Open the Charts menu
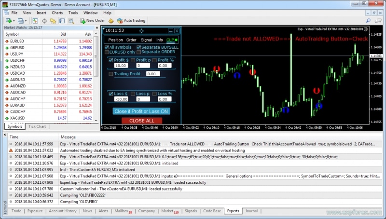 (x=57, y=12)
